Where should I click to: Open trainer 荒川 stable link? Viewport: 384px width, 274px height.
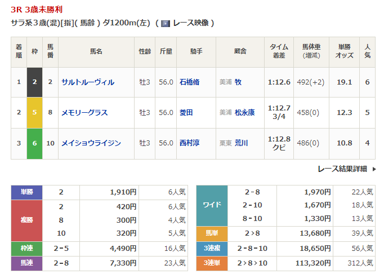click(x=241, y=143)
